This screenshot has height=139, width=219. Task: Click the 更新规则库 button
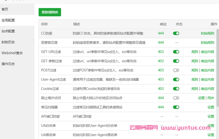click(x=50, y=12)
